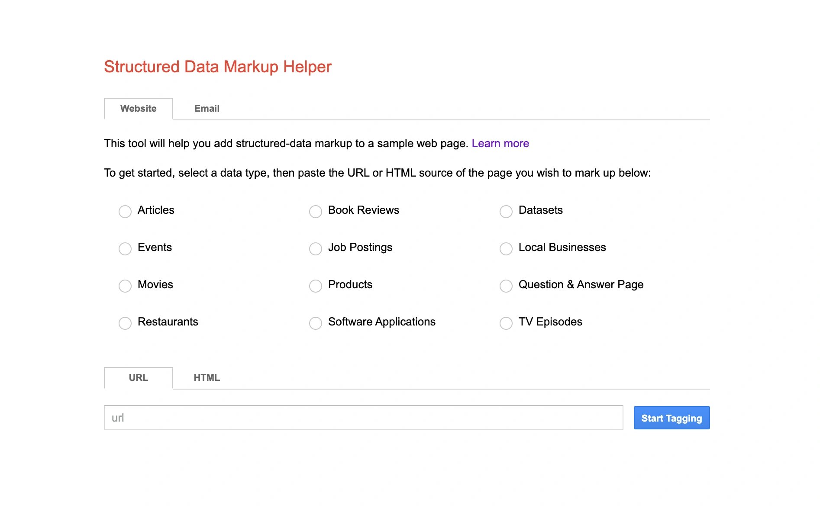Select the Movies radio button
The width and height of the screenshot is (820, 509).
click(125, 286)
